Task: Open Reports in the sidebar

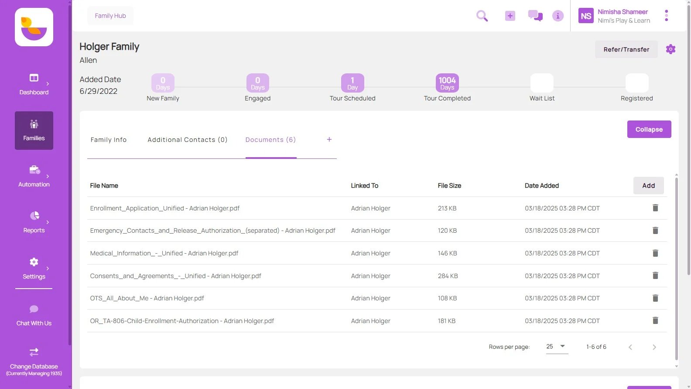Action: (x=34, y=222)
